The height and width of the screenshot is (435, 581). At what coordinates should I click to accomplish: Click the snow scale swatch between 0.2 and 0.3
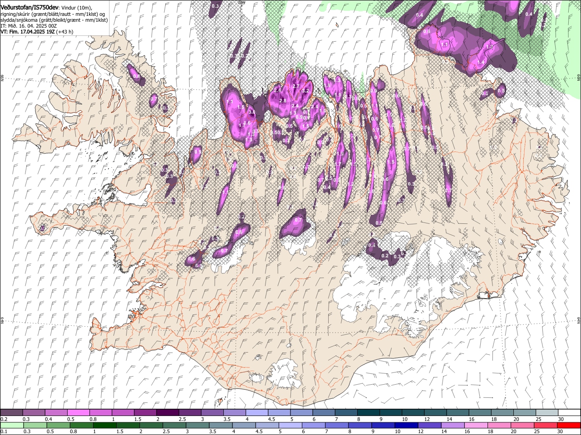(11, 412)
